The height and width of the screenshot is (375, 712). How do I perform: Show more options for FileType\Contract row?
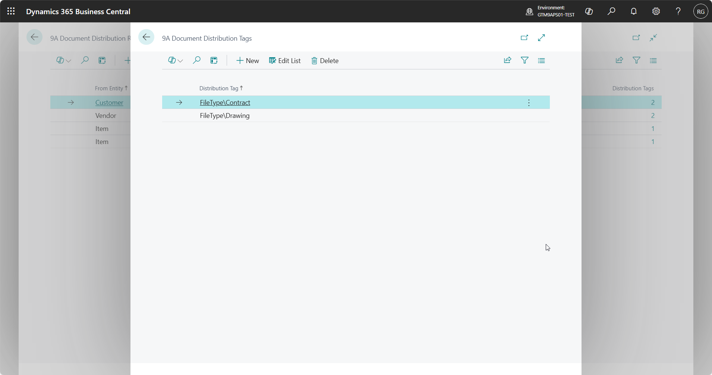pyautogui.click(x=529, y=103)
